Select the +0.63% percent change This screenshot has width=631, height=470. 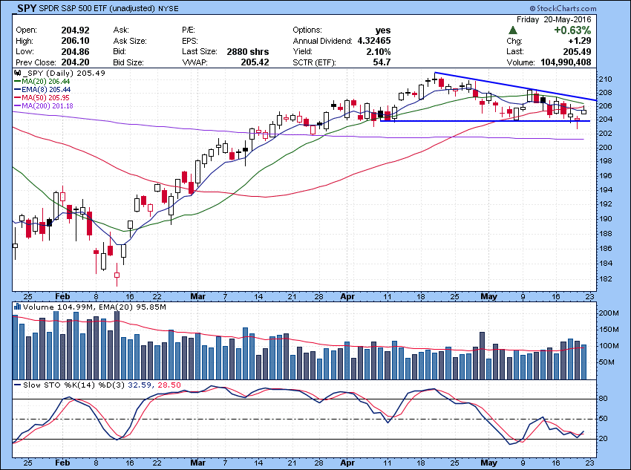coord(572,30)
